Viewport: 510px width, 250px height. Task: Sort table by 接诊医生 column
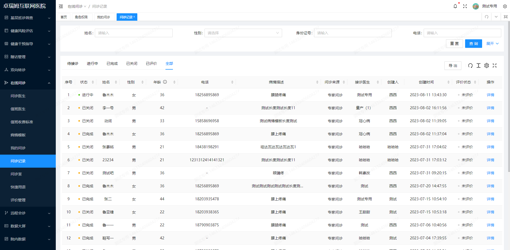[x=378, y=82]
